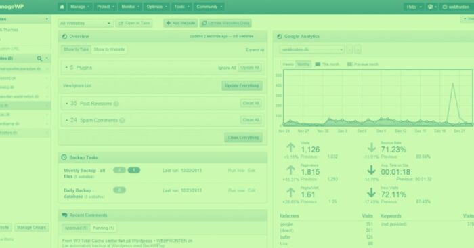Click the Recent Comments speech bubble icon
Image resolution: width=474 pixels, height=248 pixels.
64,215
